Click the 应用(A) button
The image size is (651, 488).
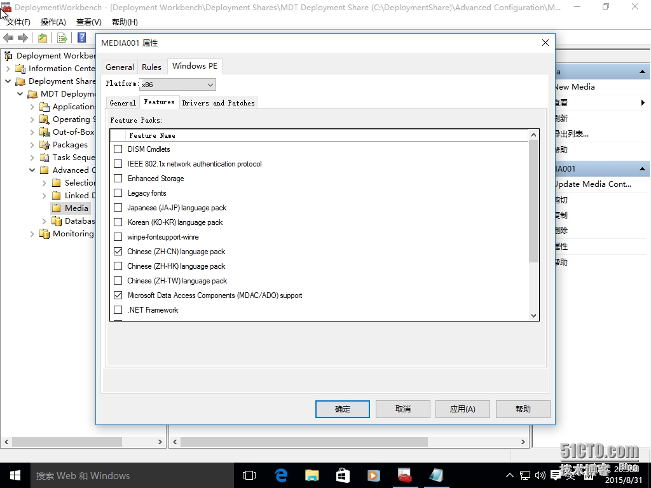click(463, 409)
